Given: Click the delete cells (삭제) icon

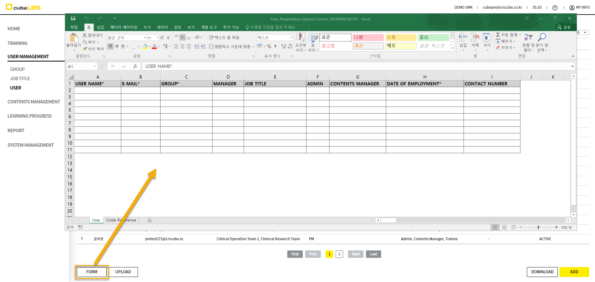Looking at the screenshot, I should (x=475, y=38).
